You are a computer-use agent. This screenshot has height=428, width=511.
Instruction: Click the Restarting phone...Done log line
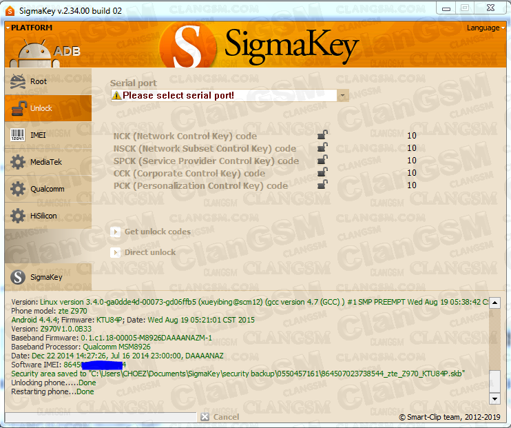pyautogui.click(x=52, y=391)
